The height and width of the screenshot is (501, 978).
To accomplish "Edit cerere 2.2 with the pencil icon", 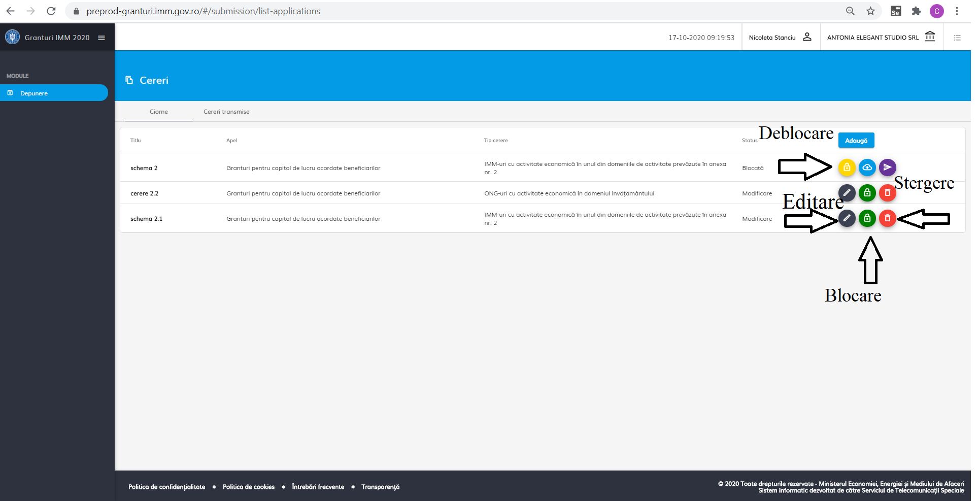I will click(x=847, y=193).
